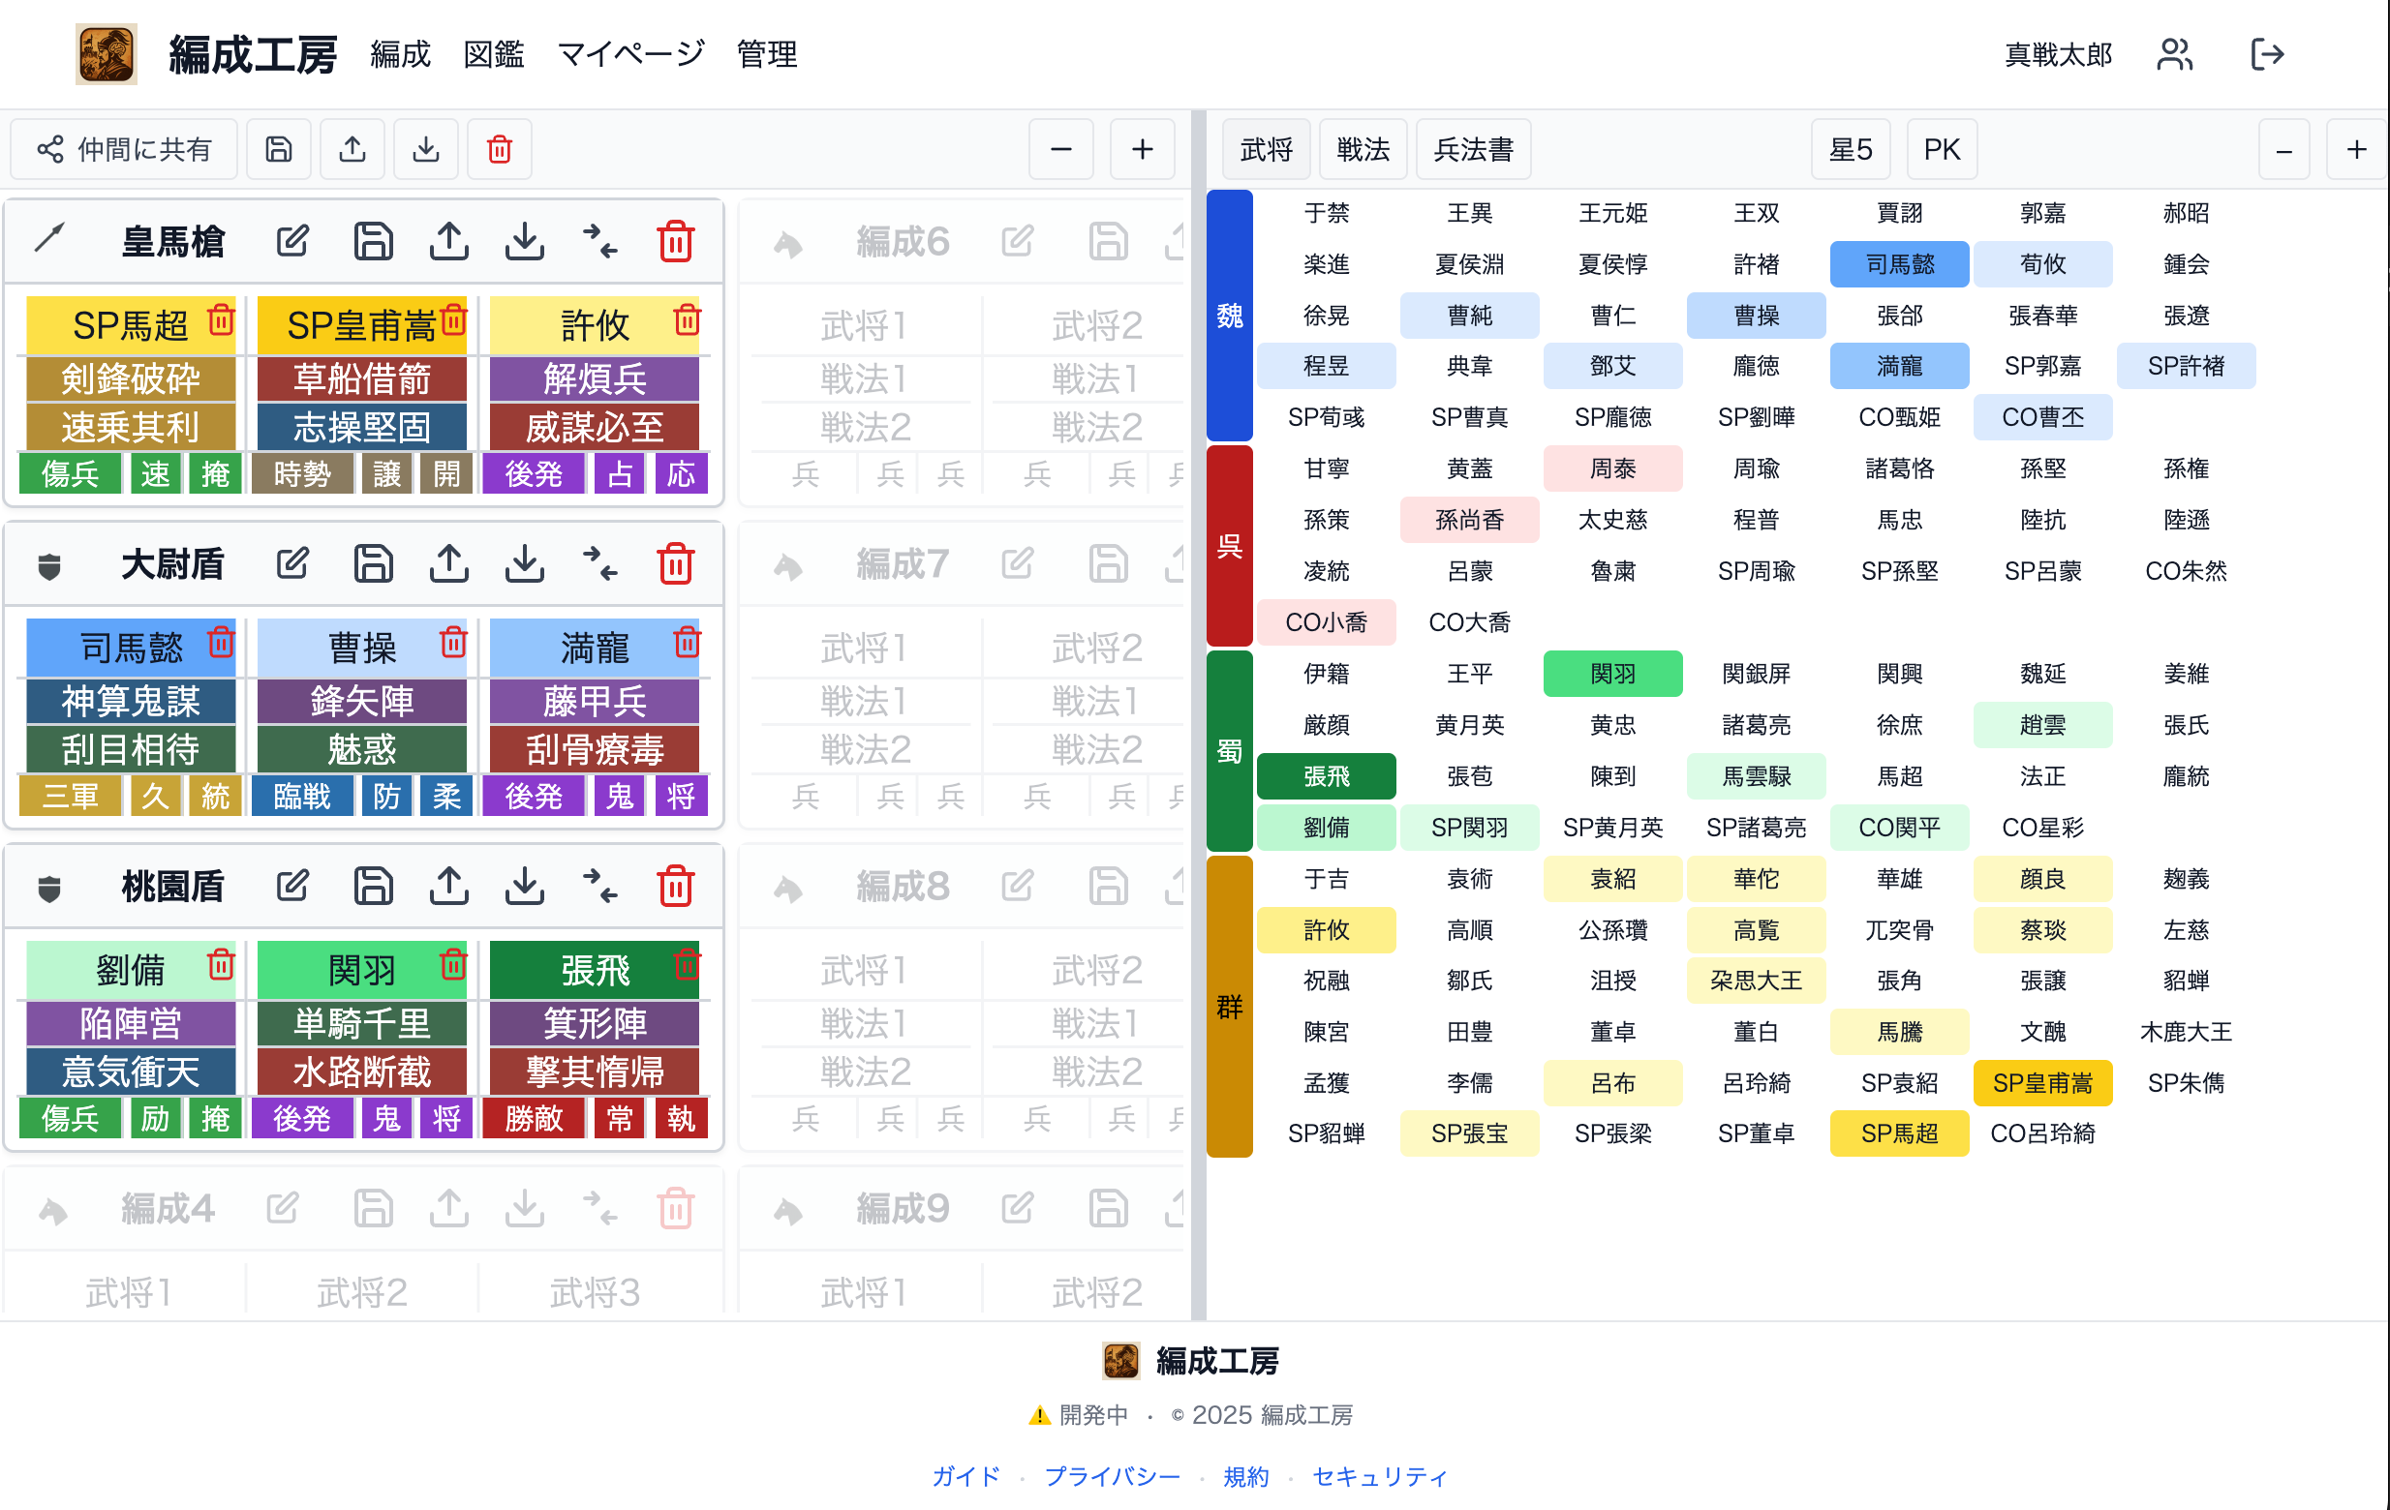The width and height of the screenshot is (2390, 1510).
Task: Click the blue 魏 faction color bar
Action: (x=1229, y=316)
